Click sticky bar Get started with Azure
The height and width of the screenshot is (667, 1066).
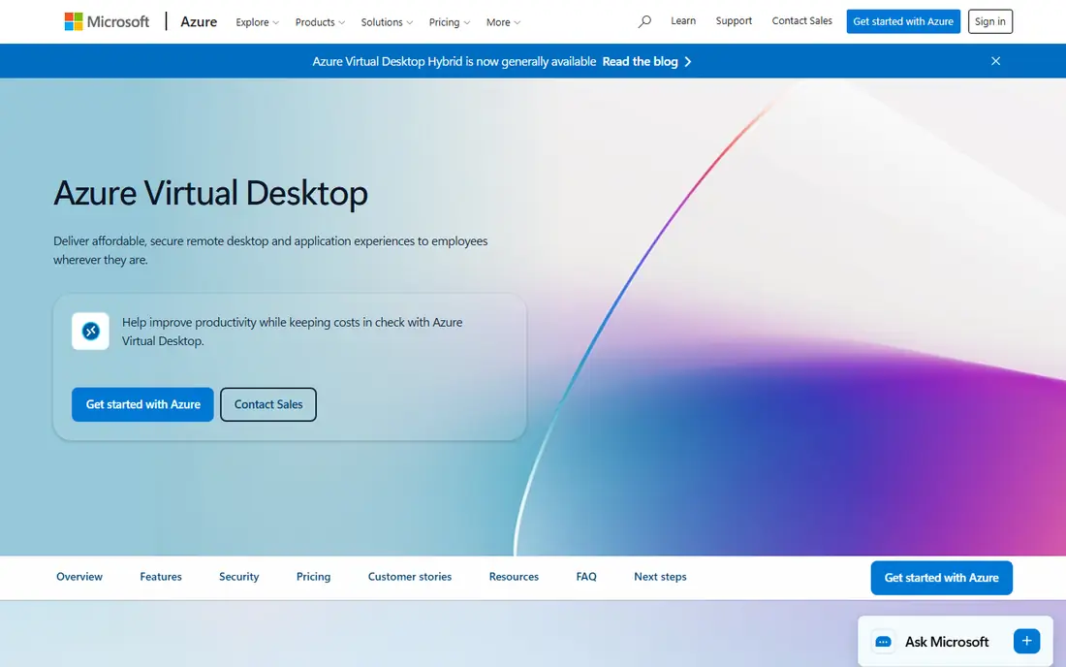941,578
